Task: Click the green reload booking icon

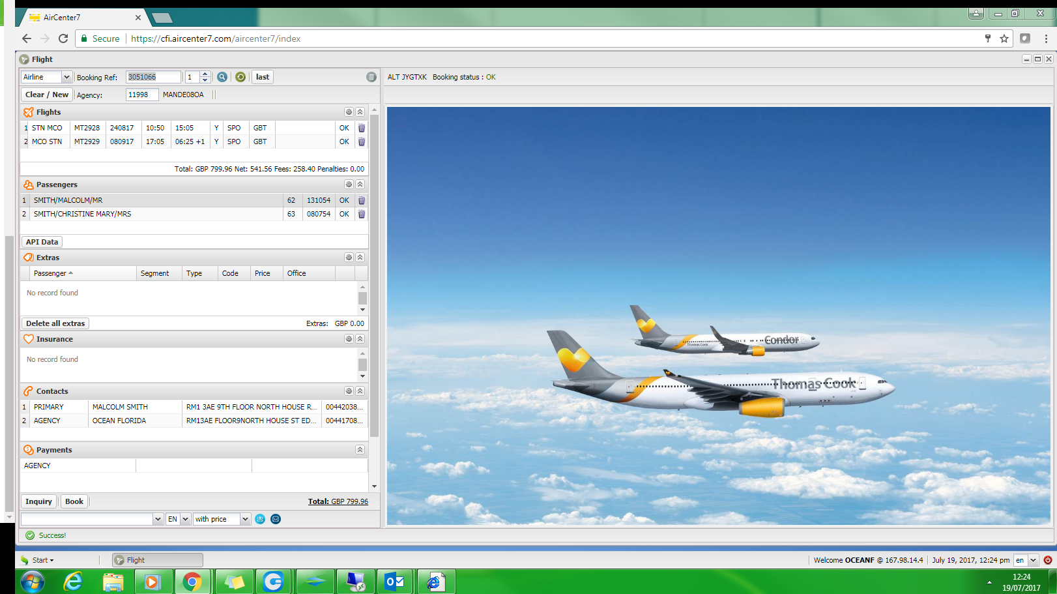Action: point(240,77)
